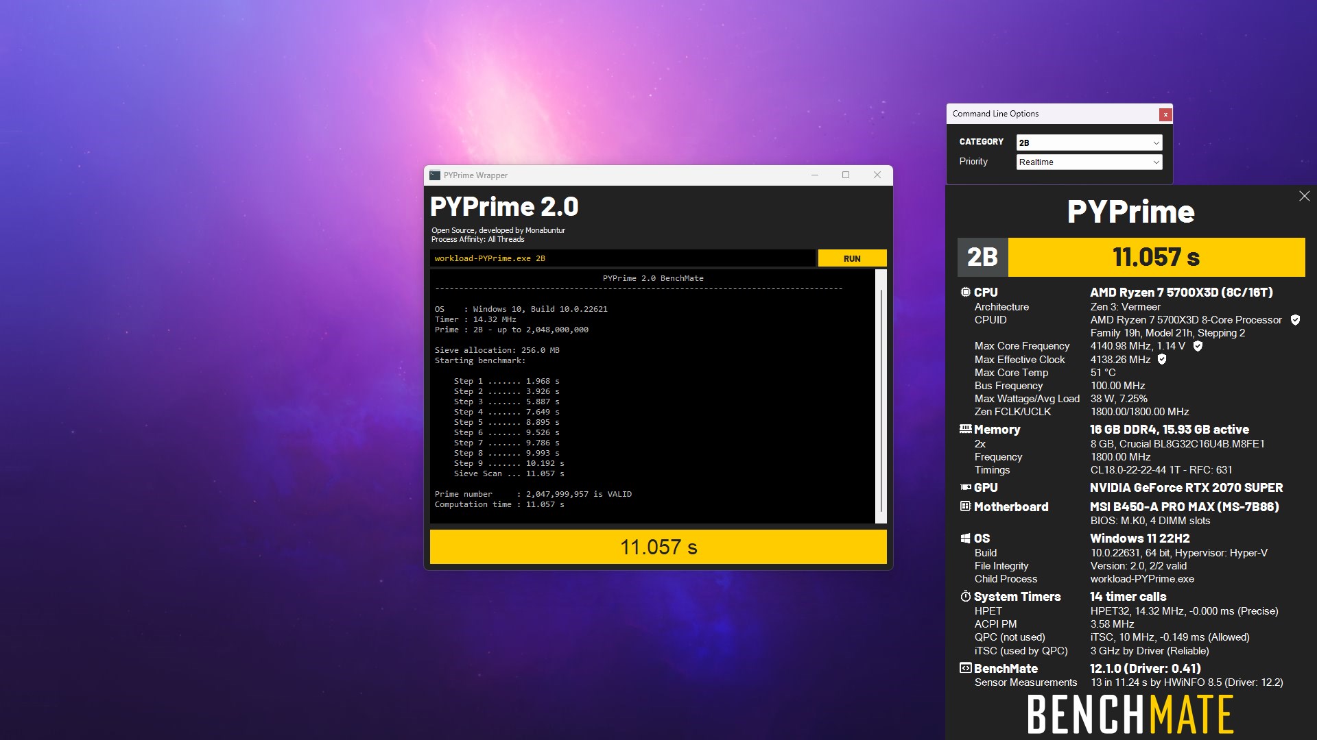The image size is (1317, 740).
Task: Click the PYPrime Wrapper title bar icon
Action: [435, 175]
